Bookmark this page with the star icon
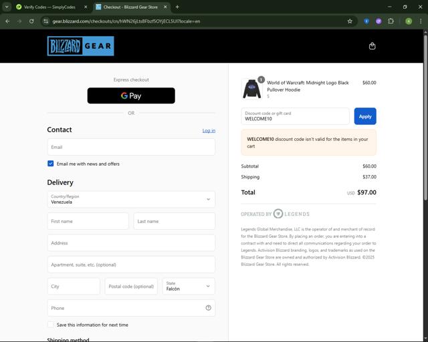 click(x=350, y=21)
